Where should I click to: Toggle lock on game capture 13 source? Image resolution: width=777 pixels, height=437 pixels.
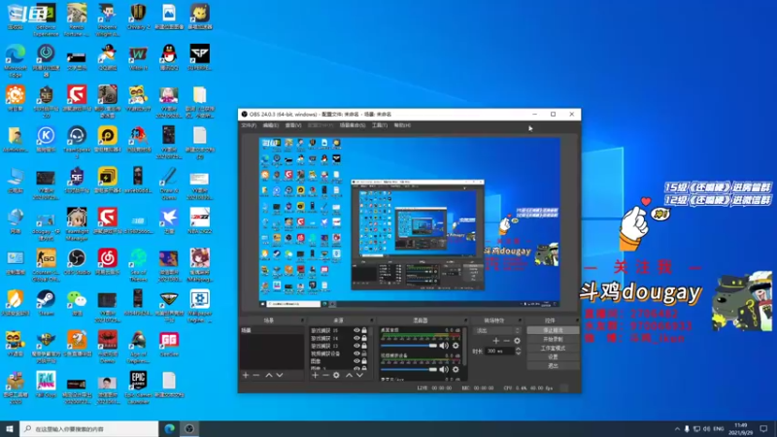pos(364,346)
